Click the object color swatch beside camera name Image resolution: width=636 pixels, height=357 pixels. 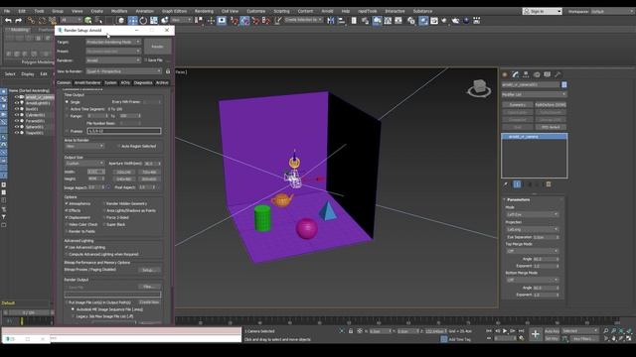point(563,84)
